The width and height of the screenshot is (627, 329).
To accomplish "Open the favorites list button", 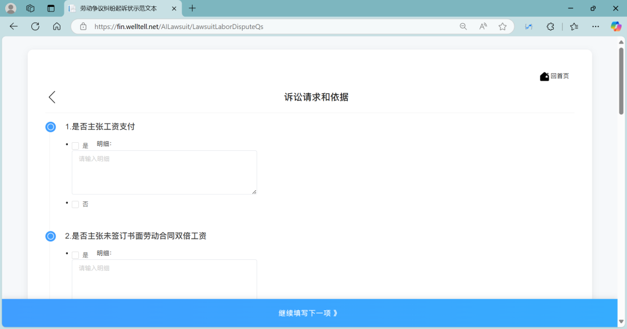I will point(574,26).
